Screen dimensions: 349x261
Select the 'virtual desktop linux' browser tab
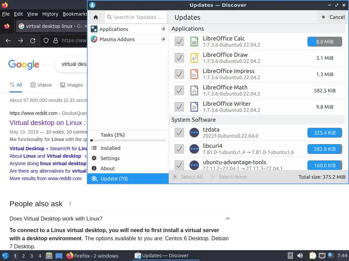[52, 26]
